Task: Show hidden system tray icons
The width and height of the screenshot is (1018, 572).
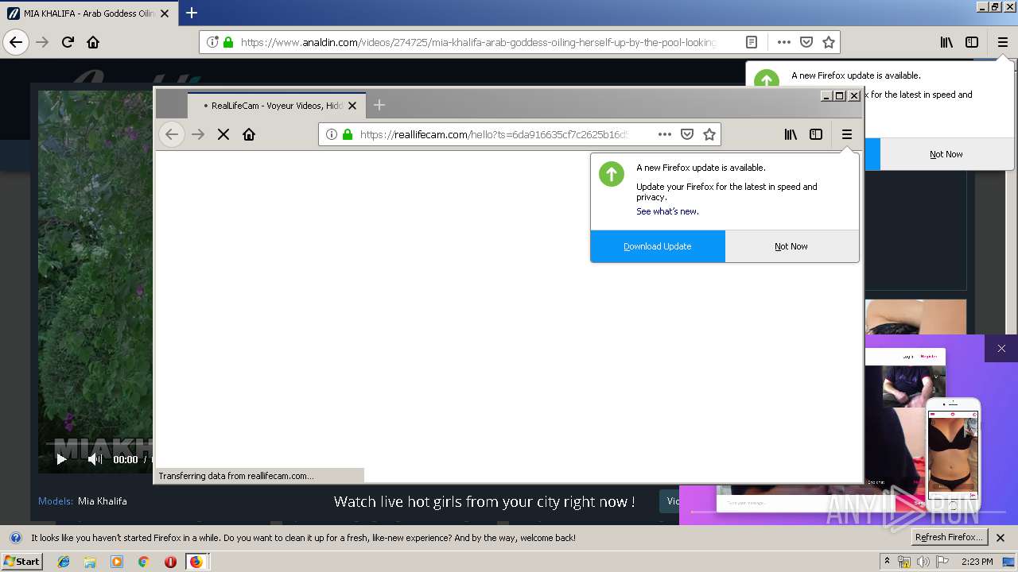Action: 887,562
